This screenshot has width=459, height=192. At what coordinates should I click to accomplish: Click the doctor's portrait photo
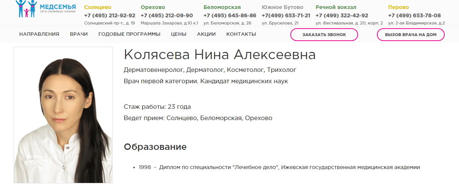click(x=63, y=115)
